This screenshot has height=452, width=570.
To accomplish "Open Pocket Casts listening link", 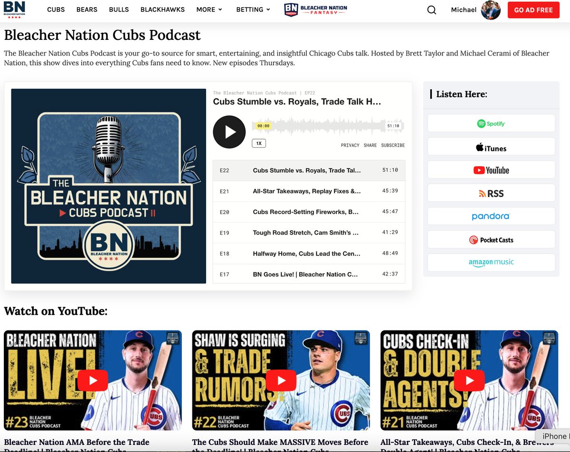I will tap(491, 240).
